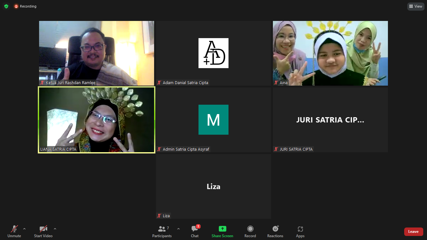This screenshot has width=427, height=240.
Task: Click the red Recording indicator
Action: pos(25,6)
